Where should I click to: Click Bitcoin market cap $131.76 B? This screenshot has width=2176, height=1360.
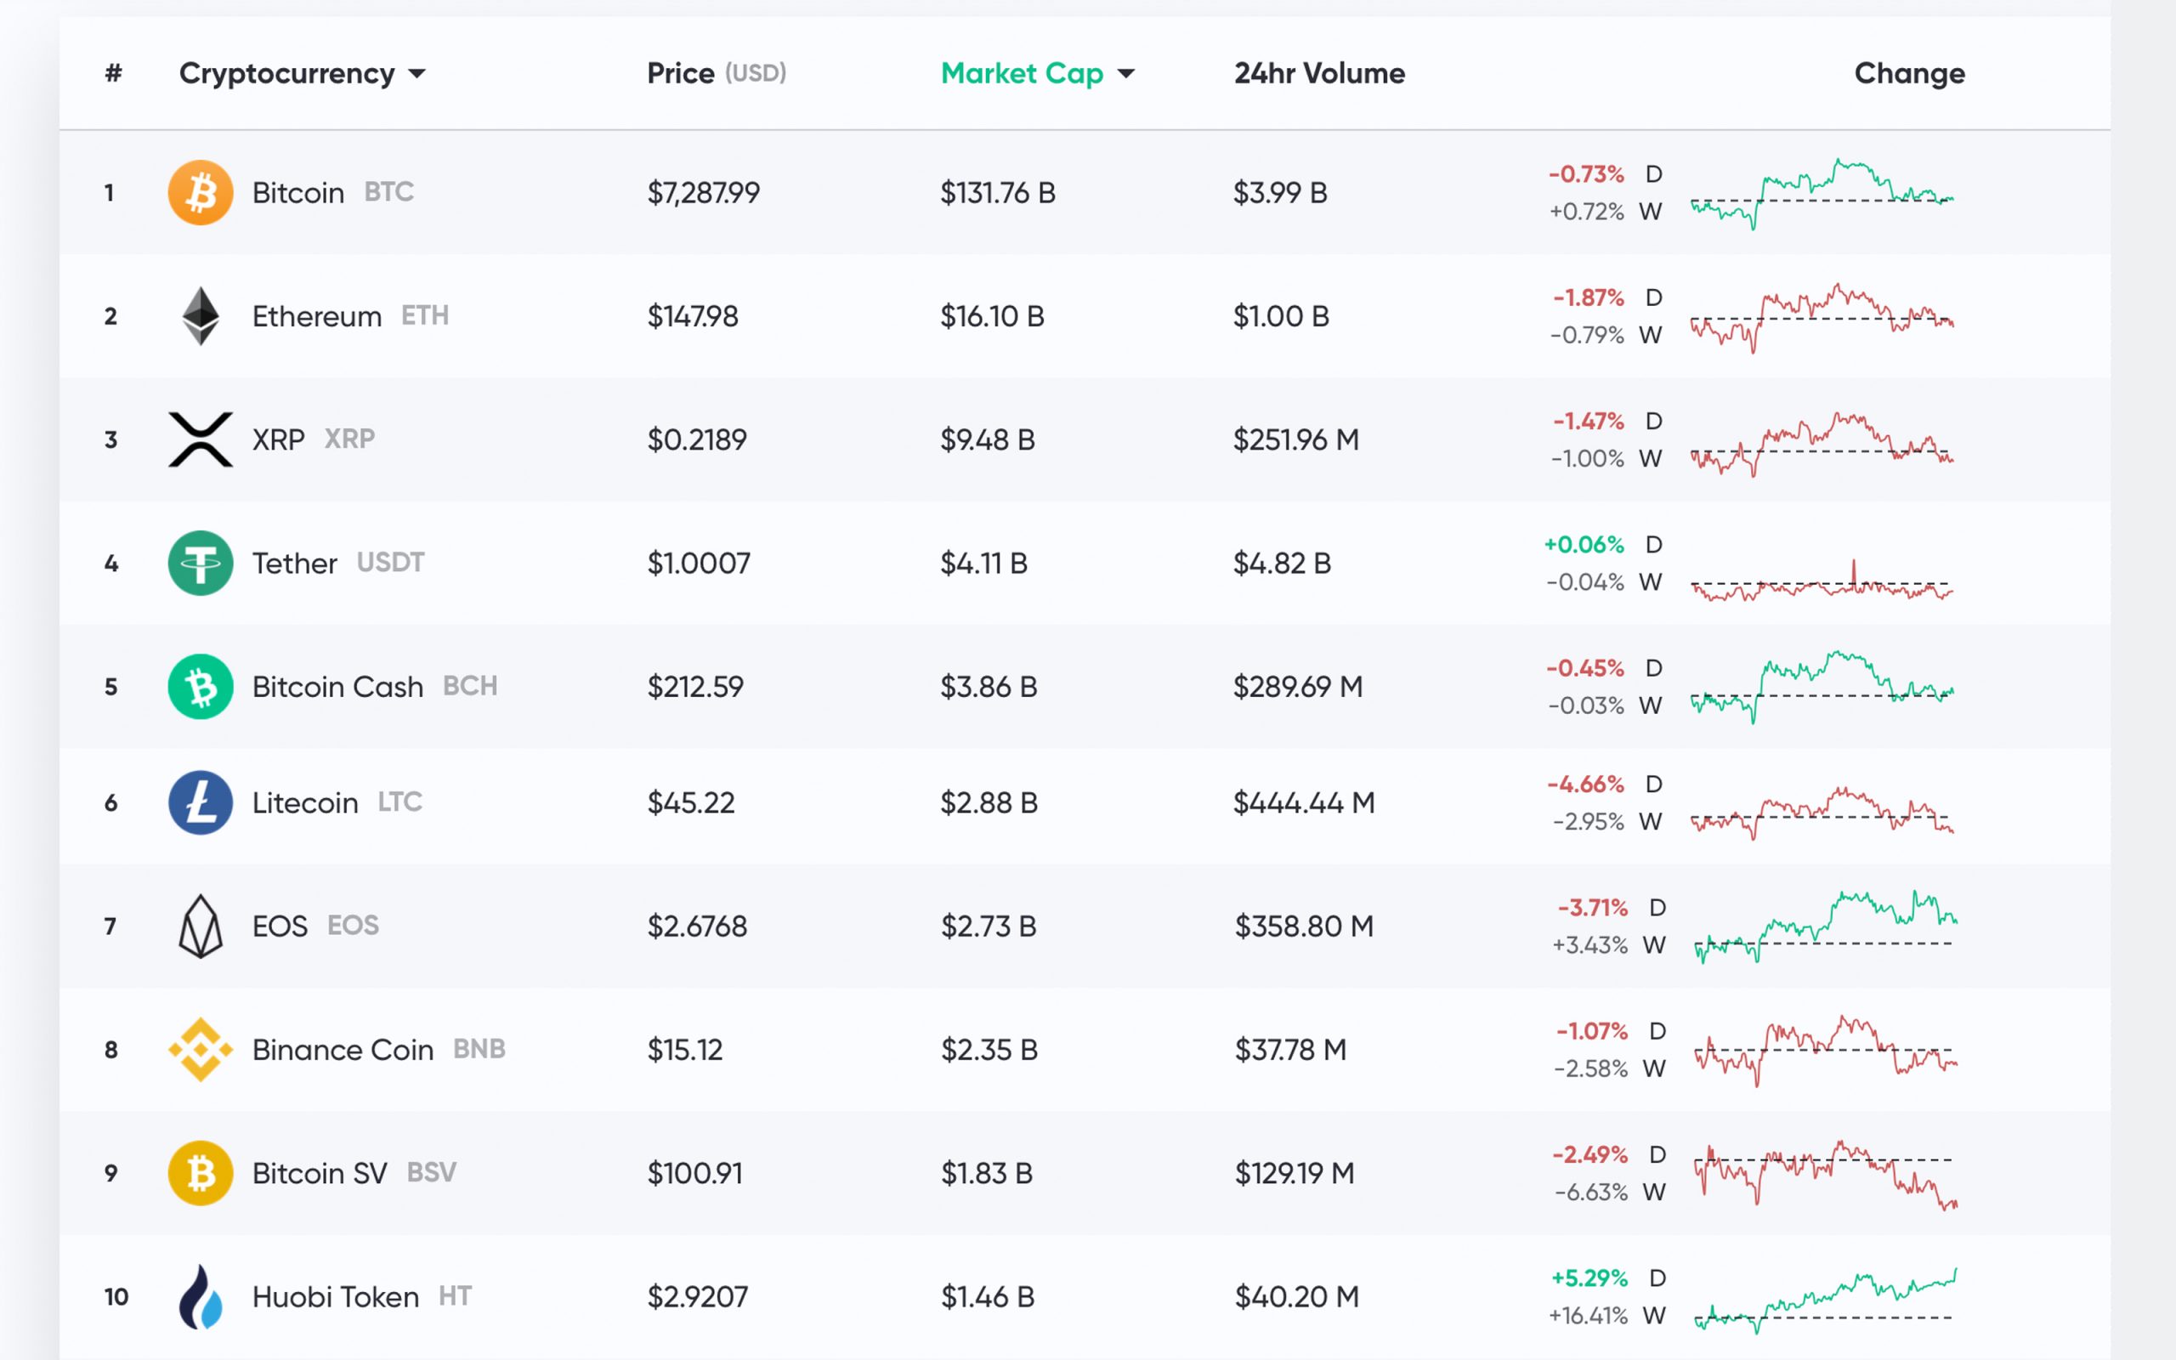(997, 192)
